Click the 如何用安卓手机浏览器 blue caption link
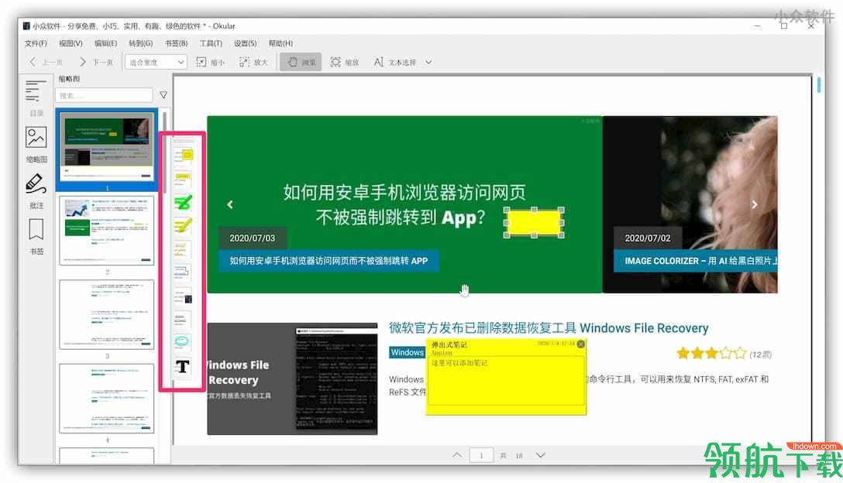This screenshot has width=843, height=483. coord(329,261)
